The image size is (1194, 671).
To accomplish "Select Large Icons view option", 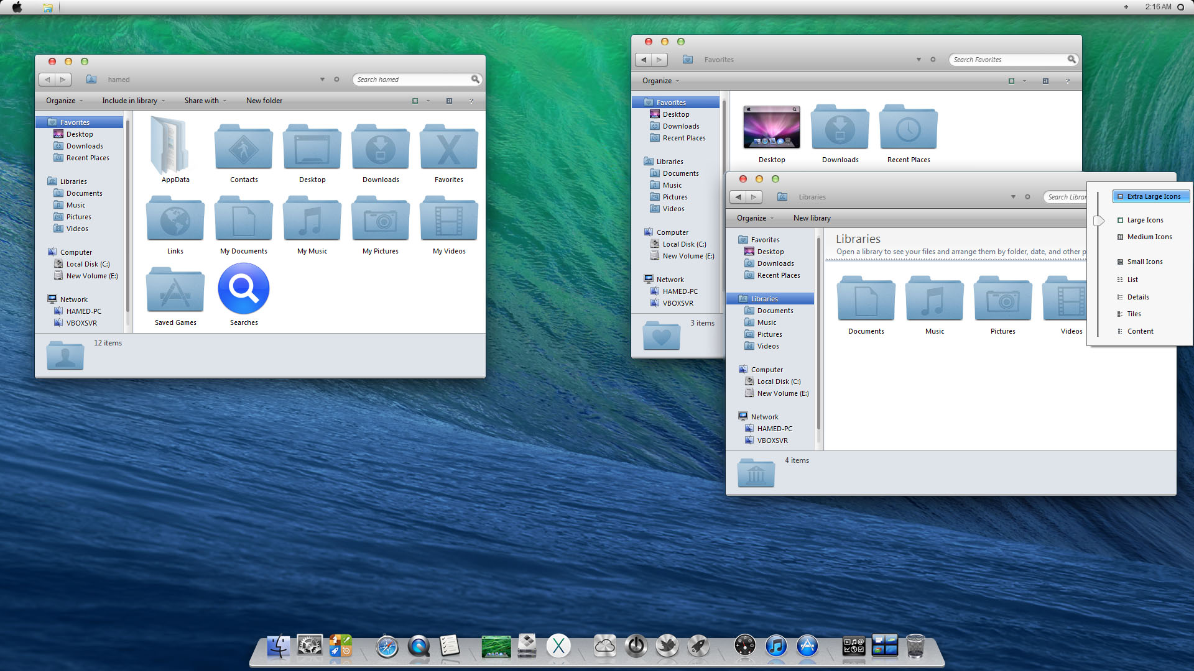I will point(1145,220).
